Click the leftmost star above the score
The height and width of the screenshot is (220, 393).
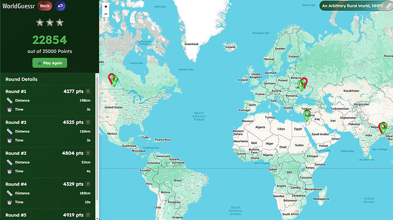[40, 23]
